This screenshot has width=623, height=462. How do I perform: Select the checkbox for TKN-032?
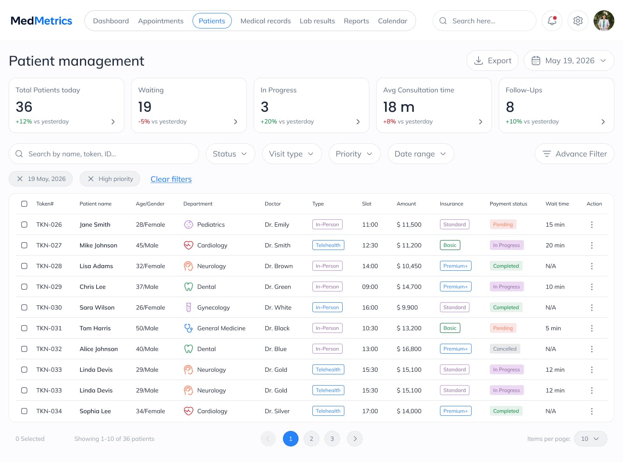[x=24, y=349]
